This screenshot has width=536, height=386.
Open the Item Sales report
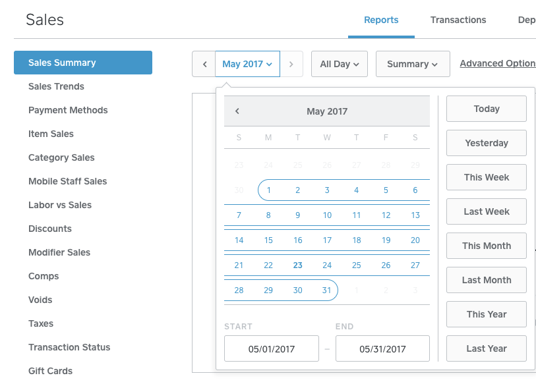(51, 134)
